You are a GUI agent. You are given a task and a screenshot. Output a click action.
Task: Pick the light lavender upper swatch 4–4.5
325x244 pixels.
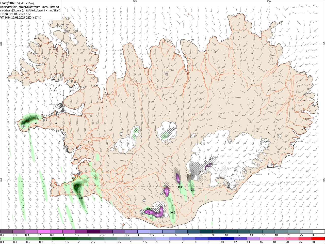pos(144,232)
